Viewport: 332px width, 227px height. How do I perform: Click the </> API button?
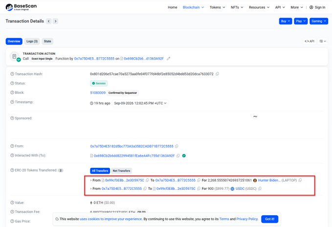(310, 41)
